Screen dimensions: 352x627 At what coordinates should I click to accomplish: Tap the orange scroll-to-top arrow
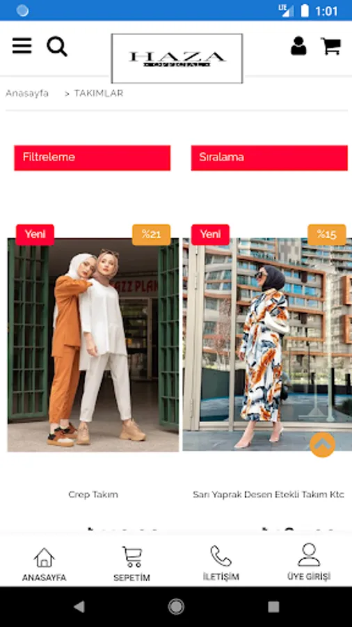tap(323, 444)
